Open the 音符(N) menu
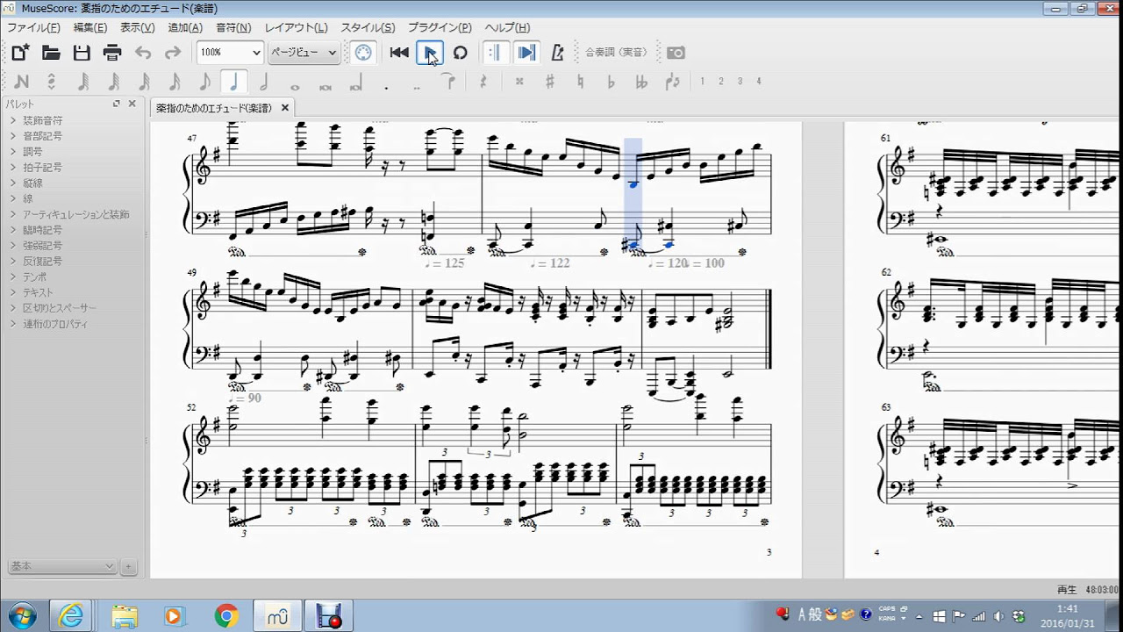Viewport: 1123px width, 632px height. tap(233, 28)
